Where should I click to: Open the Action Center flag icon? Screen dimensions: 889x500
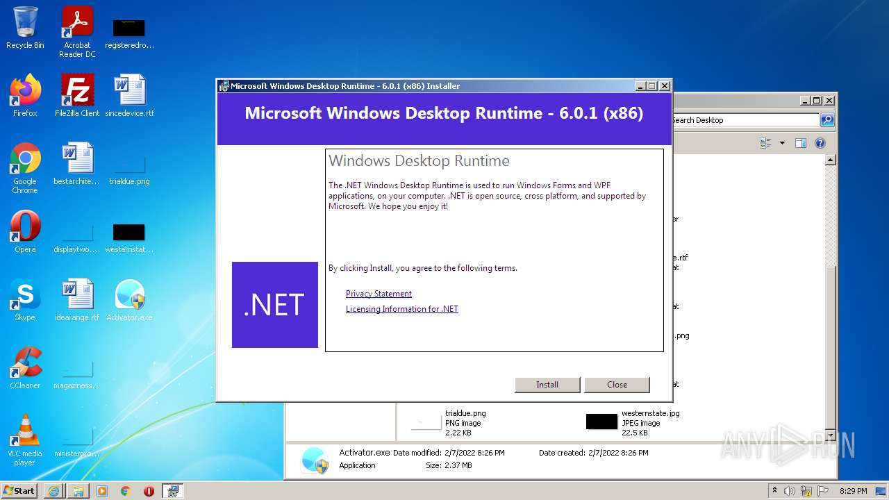point(823,490)
